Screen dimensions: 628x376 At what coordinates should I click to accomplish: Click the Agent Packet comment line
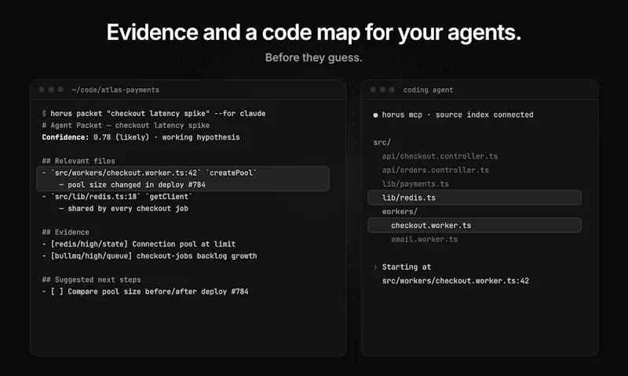[126, 126]
